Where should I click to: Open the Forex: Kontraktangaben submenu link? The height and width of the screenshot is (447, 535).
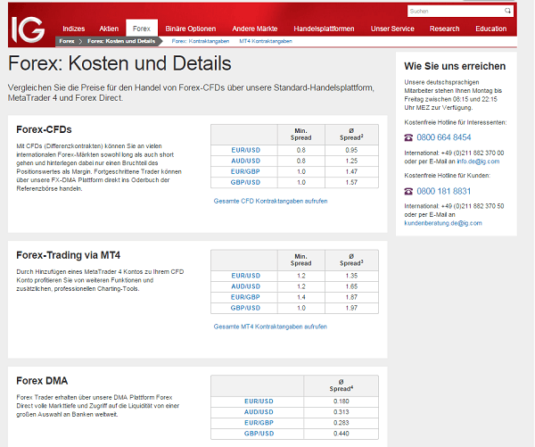pyautogui.click(x=201, y=41)
